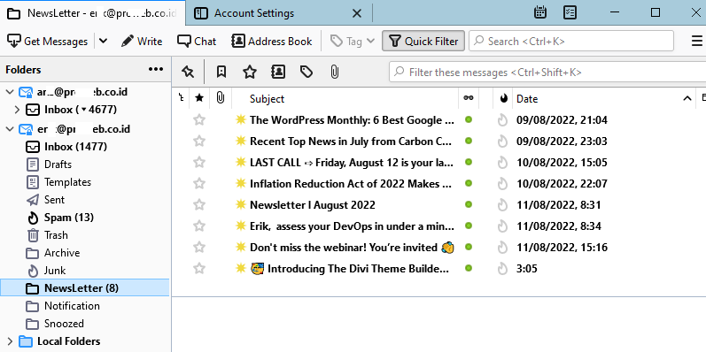Open the Drafts folder
The width and height of the screenshot is (706, 352).
58,165
